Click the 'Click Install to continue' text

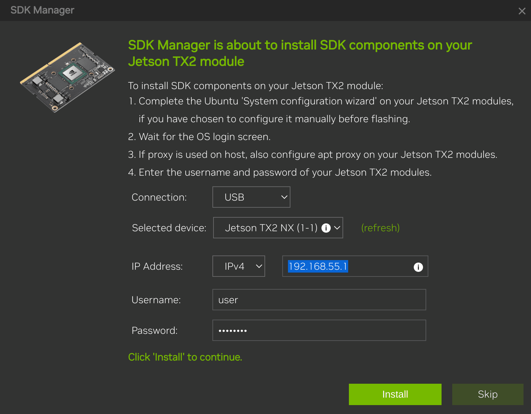(x=185, y=357)
